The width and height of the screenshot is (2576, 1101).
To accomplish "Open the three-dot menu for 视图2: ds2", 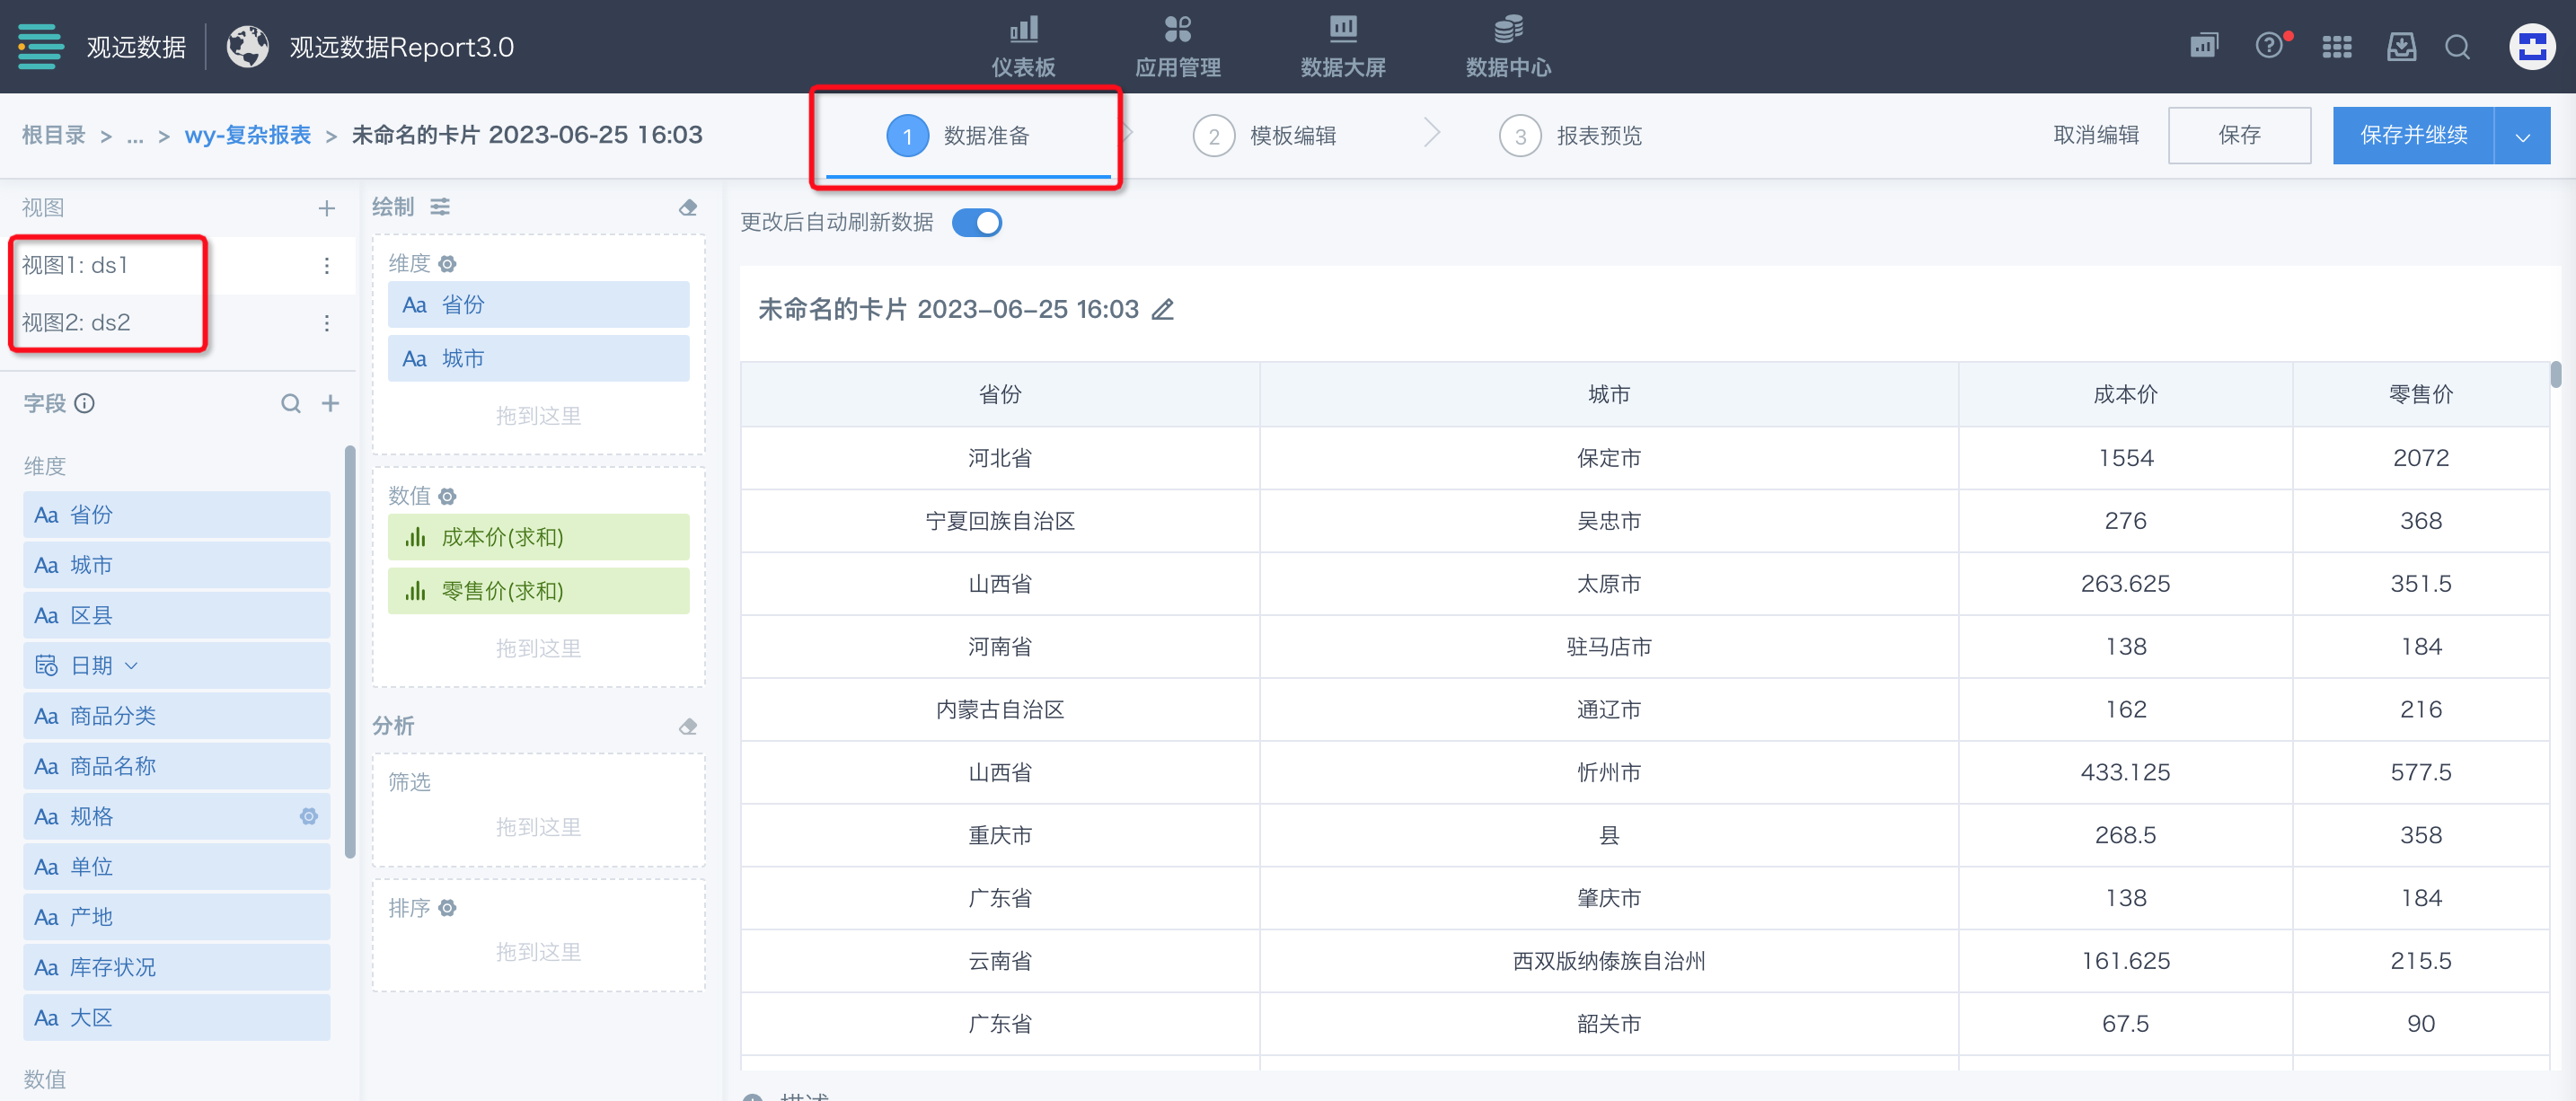I will click(326, 323).
